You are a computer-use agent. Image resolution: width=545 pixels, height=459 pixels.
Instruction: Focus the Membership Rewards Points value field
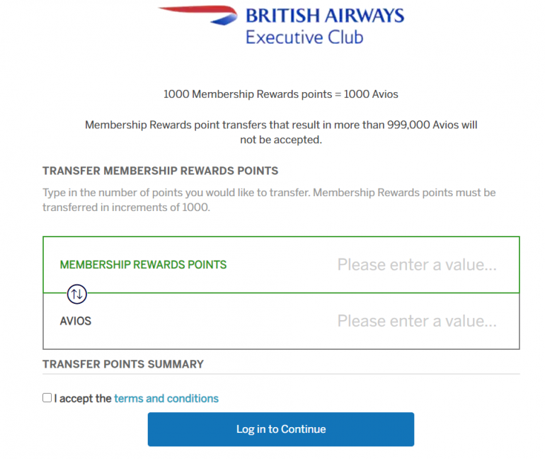416,265
